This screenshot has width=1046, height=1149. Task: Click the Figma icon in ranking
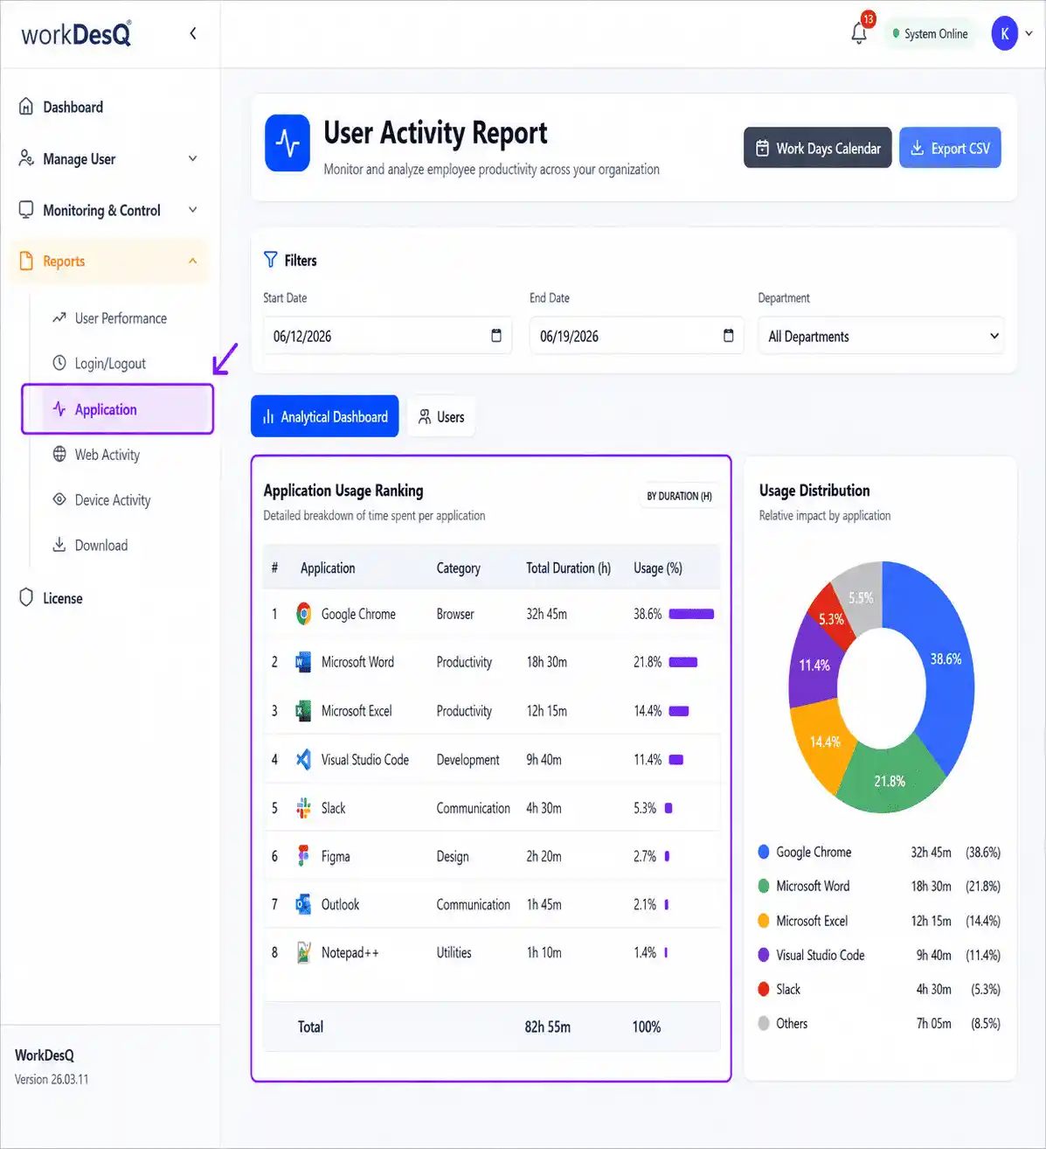pos(303,856)
